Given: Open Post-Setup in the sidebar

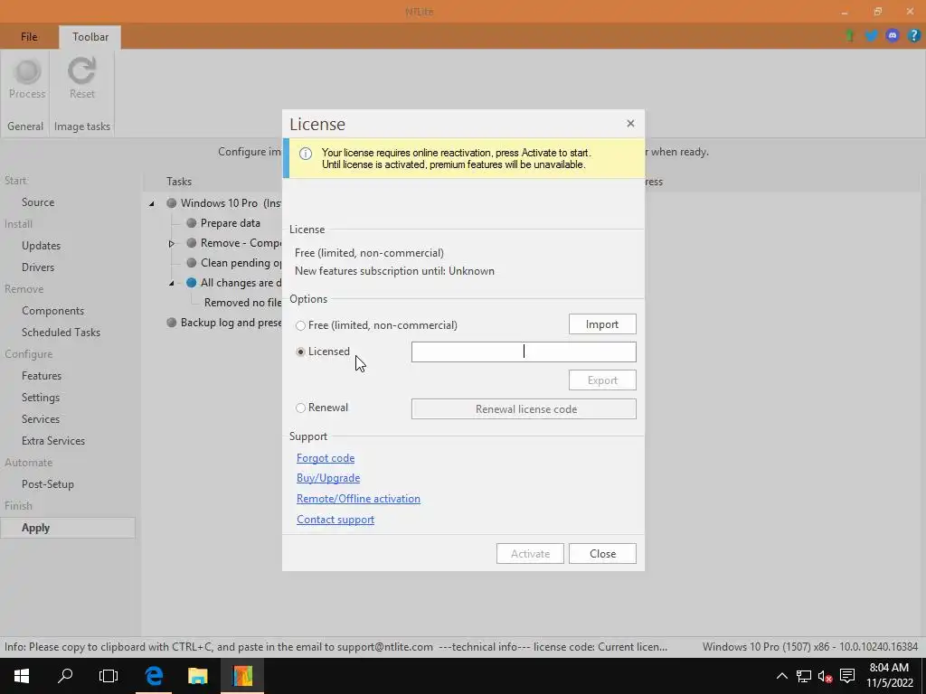Looking at the screenshot, I should [x=47, y=484].
